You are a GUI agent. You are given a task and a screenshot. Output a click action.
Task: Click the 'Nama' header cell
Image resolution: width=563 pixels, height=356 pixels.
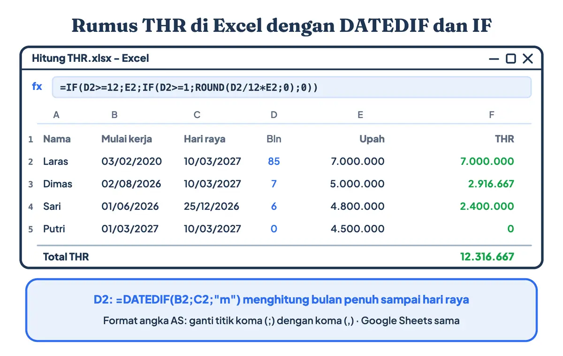pos(57,139)
